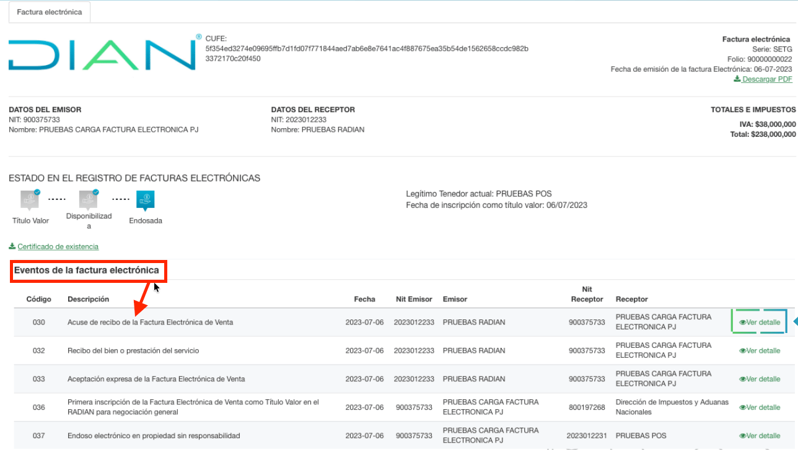Click the Nit Emisor column header

click(414, 299)
